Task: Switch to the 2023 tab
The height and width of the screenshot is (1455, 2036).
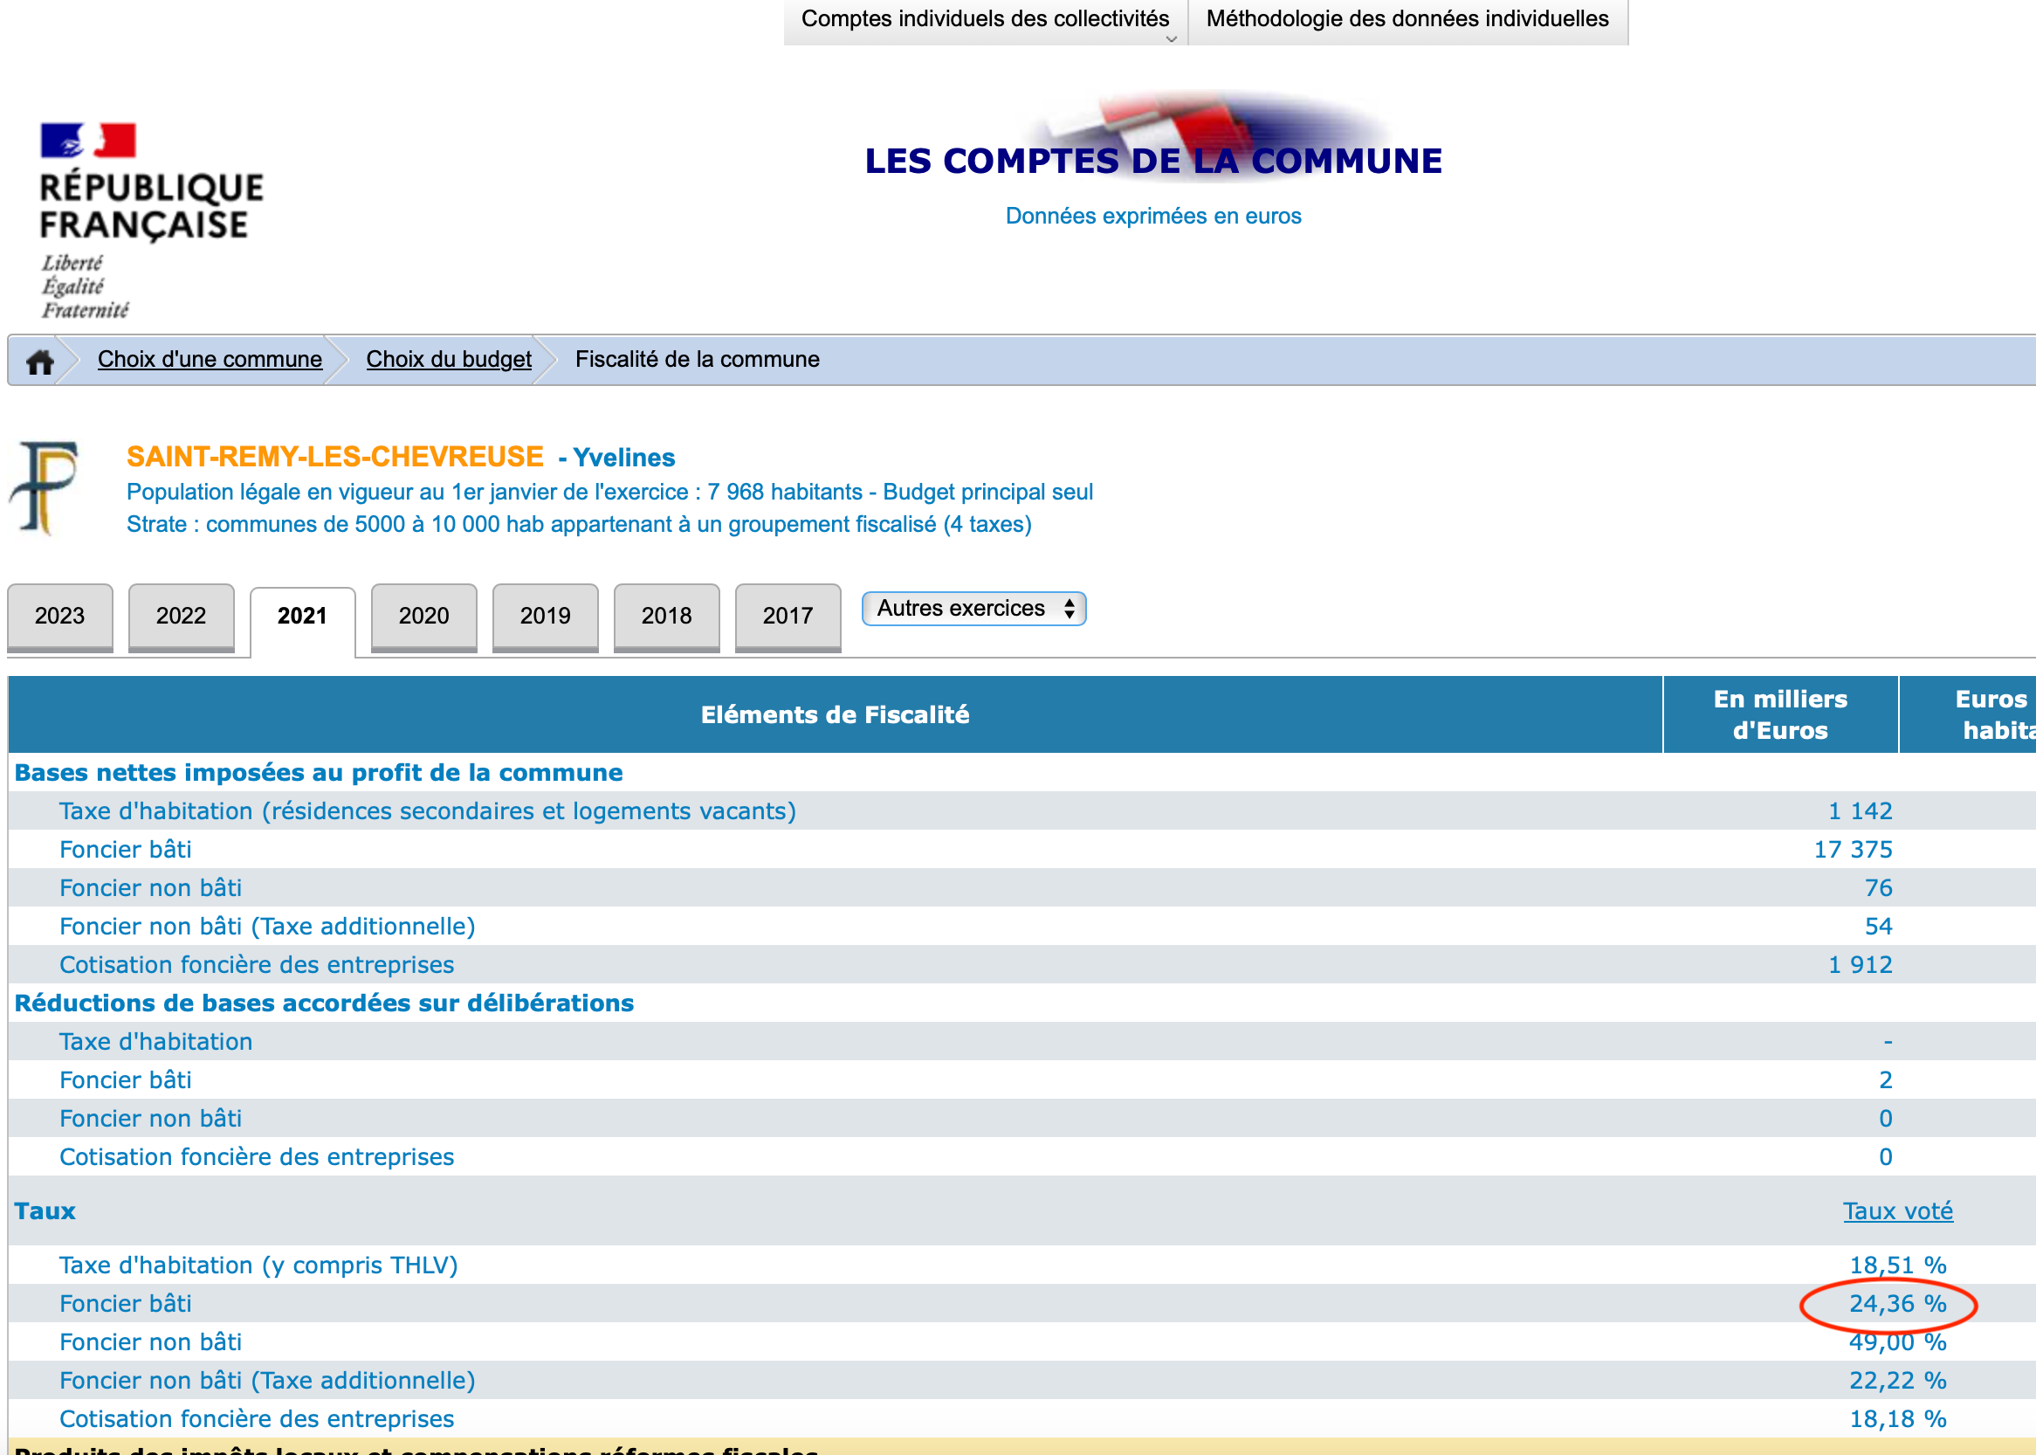Action: 60,617
